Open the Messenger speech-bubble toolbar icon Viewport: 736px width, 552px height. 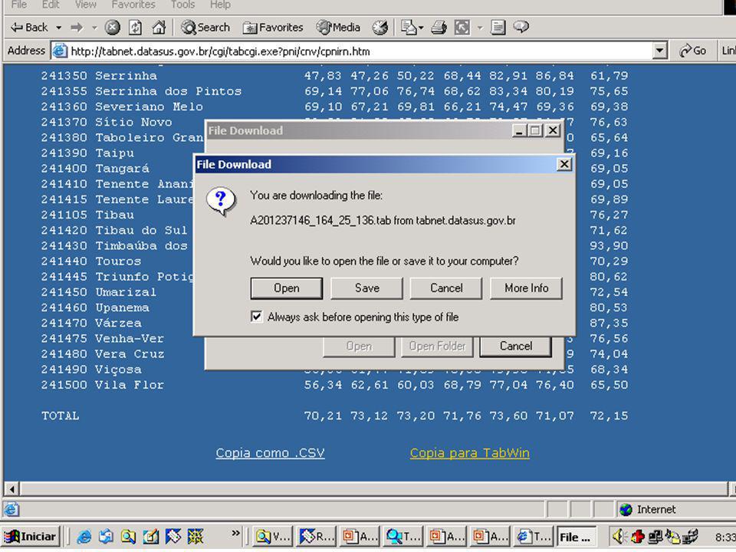tap(521, 27)
